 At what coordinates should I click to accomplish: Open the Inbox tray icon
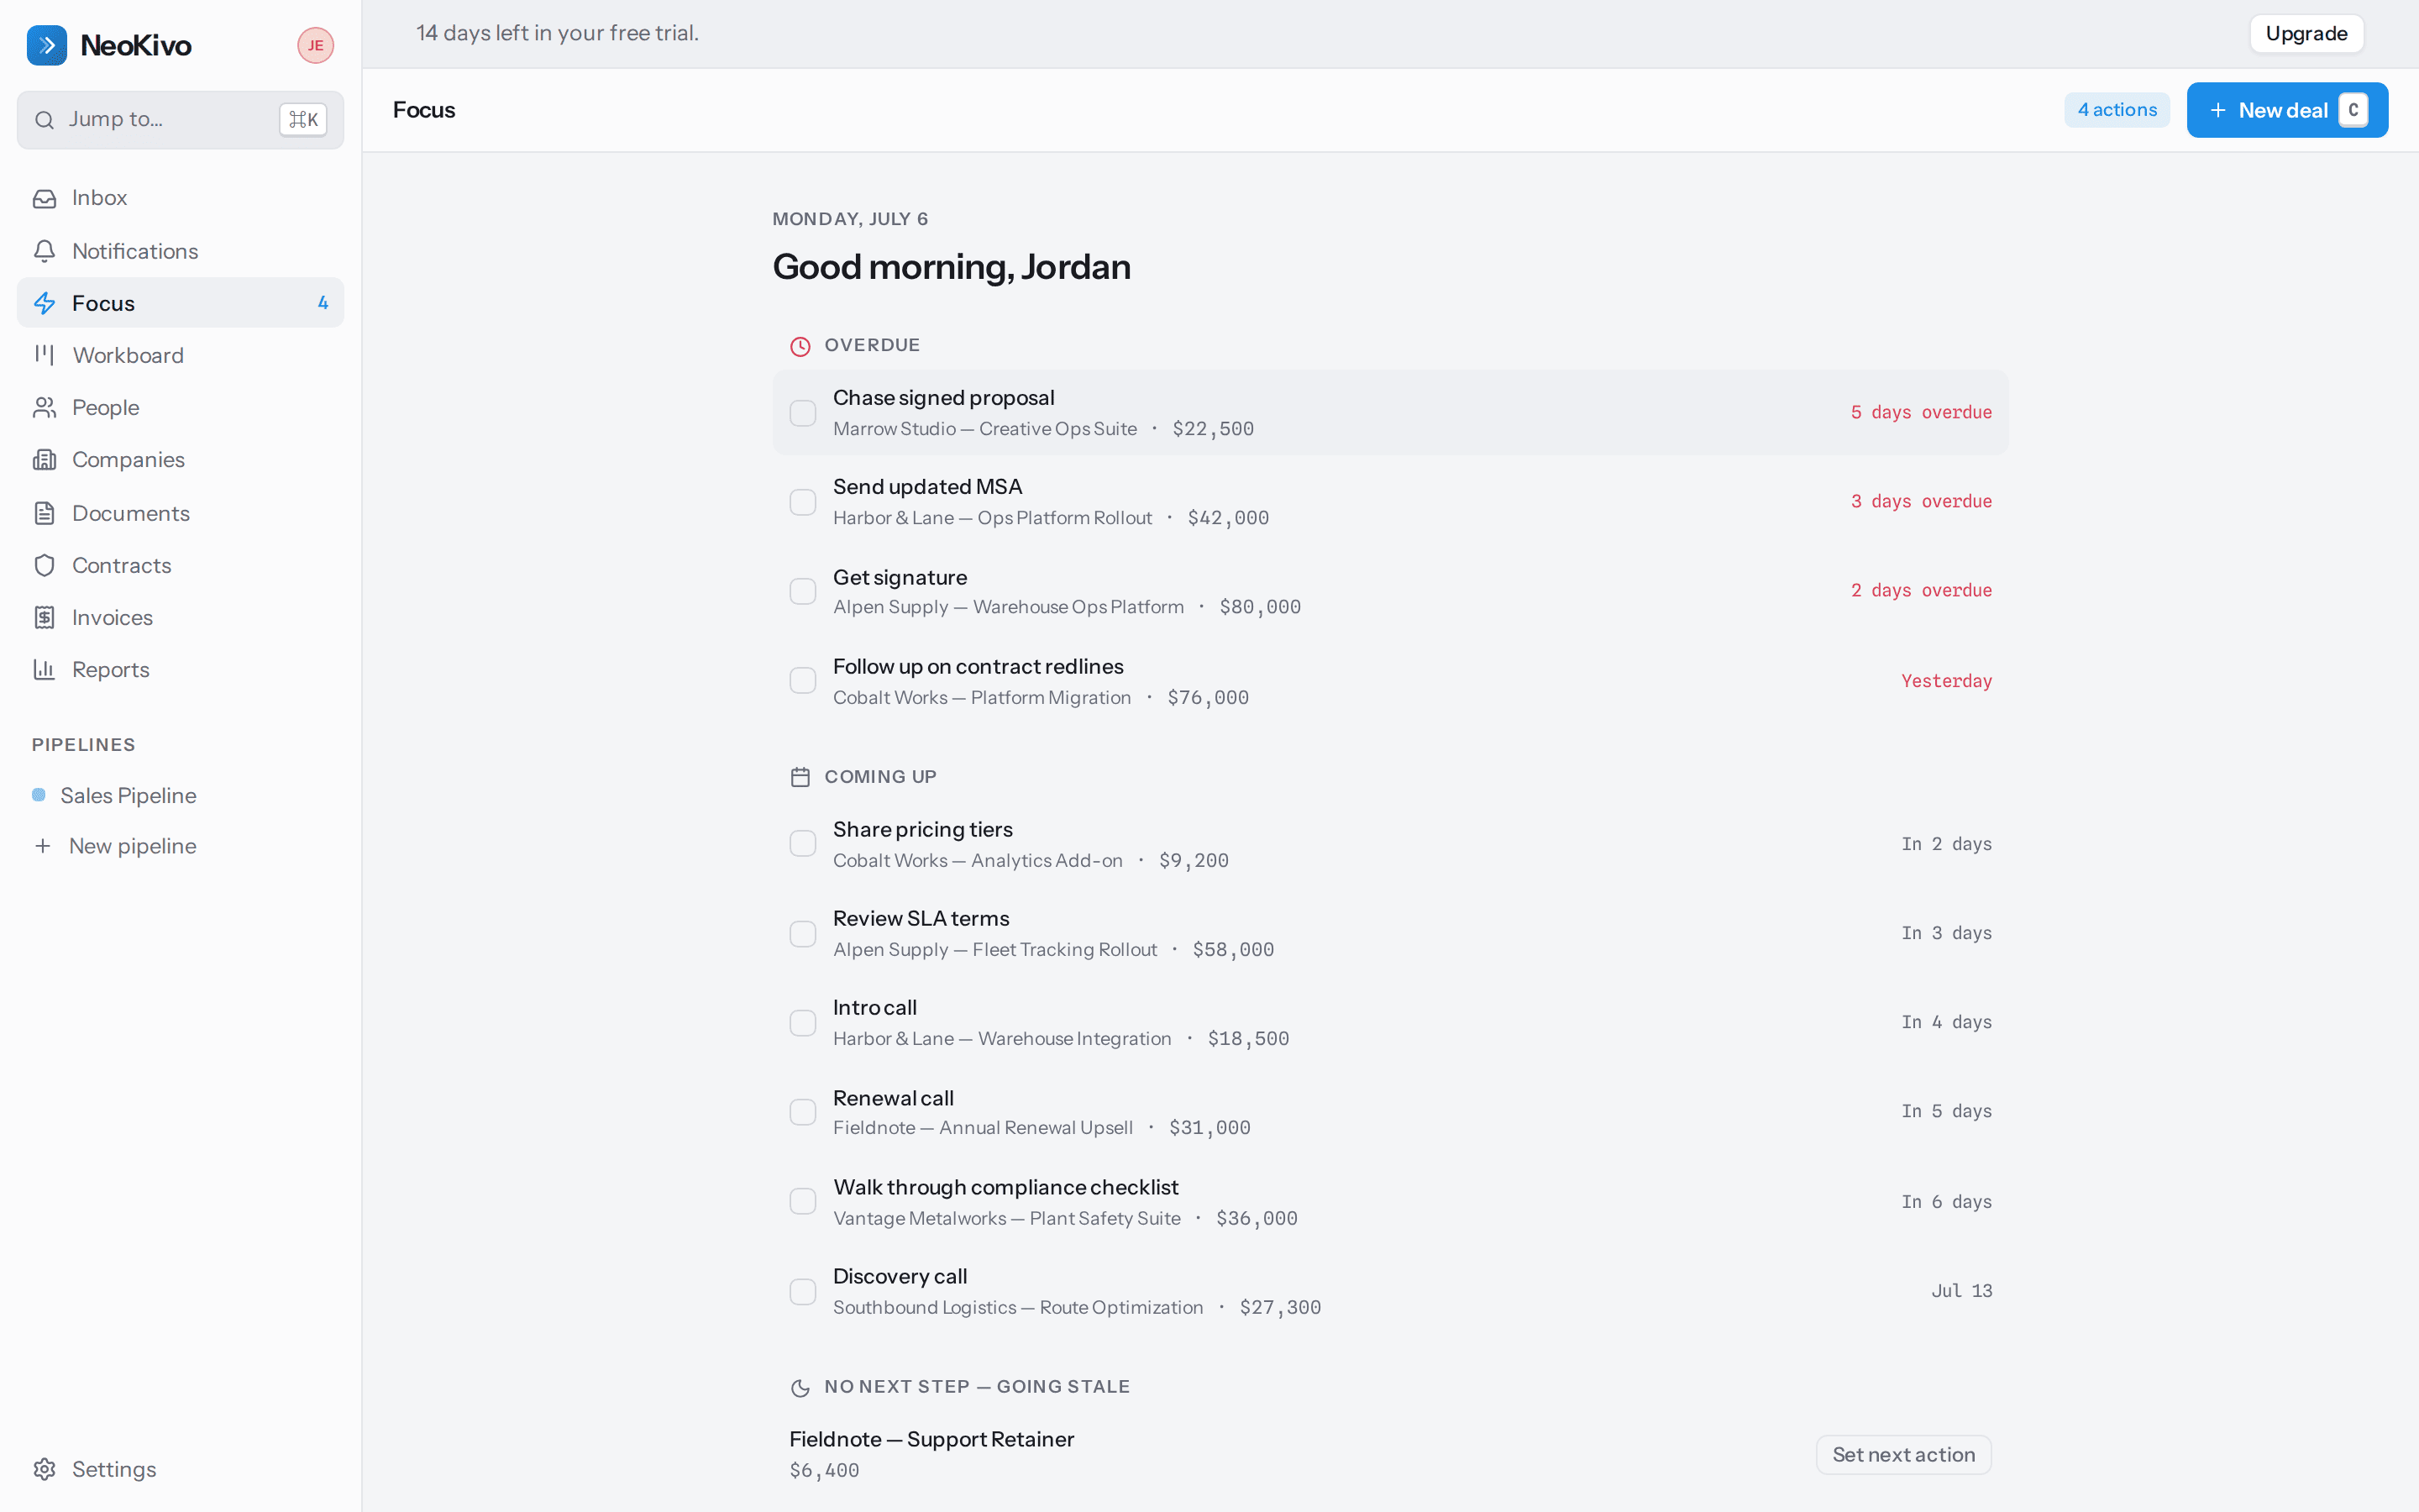pyautogui.click(x=44, y=198)
